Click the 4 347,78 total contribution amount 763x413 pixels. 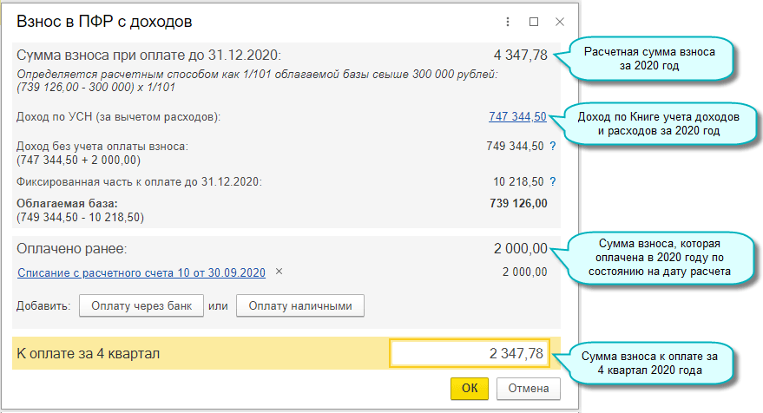point(520,55)
